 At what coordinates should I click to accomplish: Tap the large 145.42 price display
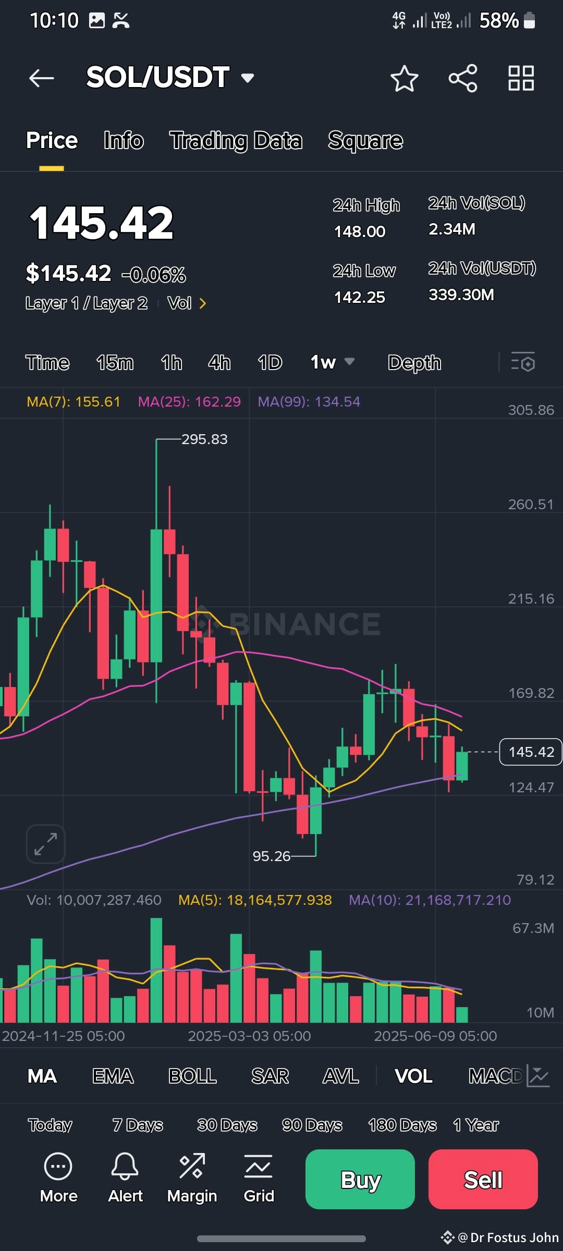point(101,223)
